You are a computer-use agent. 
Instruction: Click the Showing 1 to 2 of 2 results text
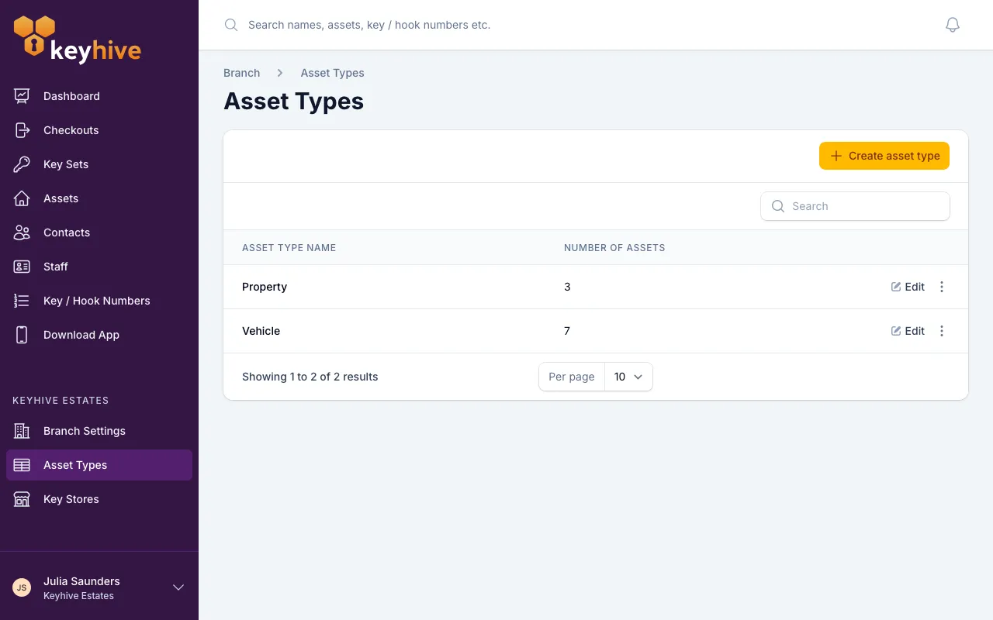310,377
